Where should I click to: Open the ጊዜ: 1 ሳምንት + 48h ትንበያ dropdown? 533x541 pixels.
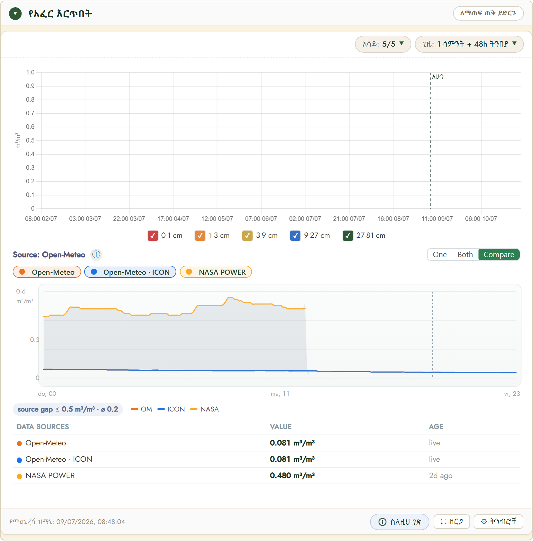[469, 44]
